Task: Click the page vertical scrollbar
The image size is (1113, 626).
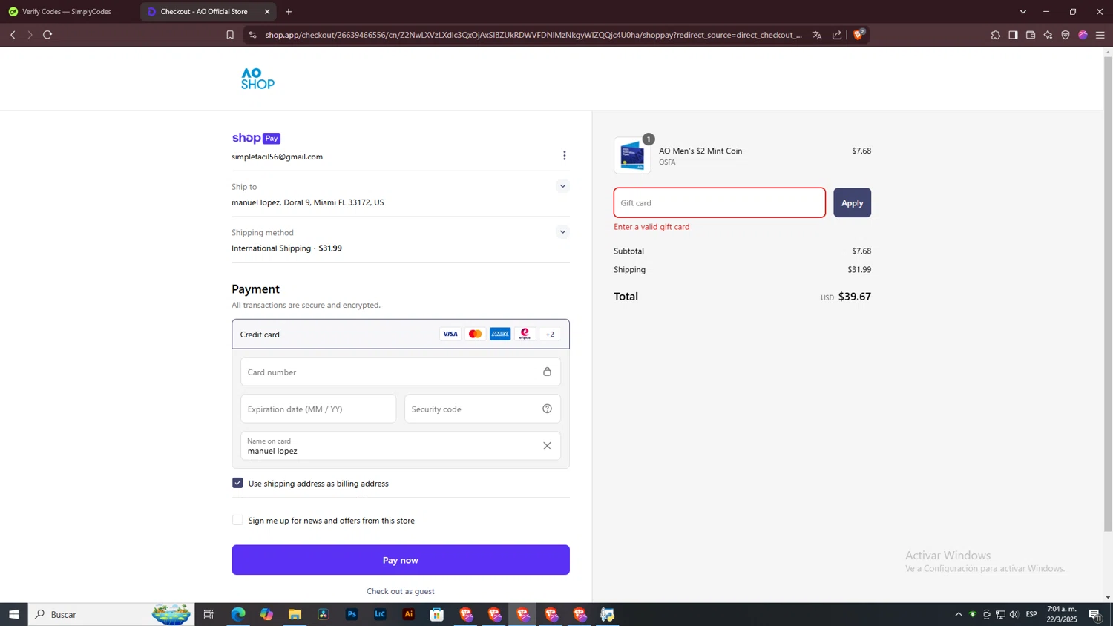Action: click(1108, 294)
